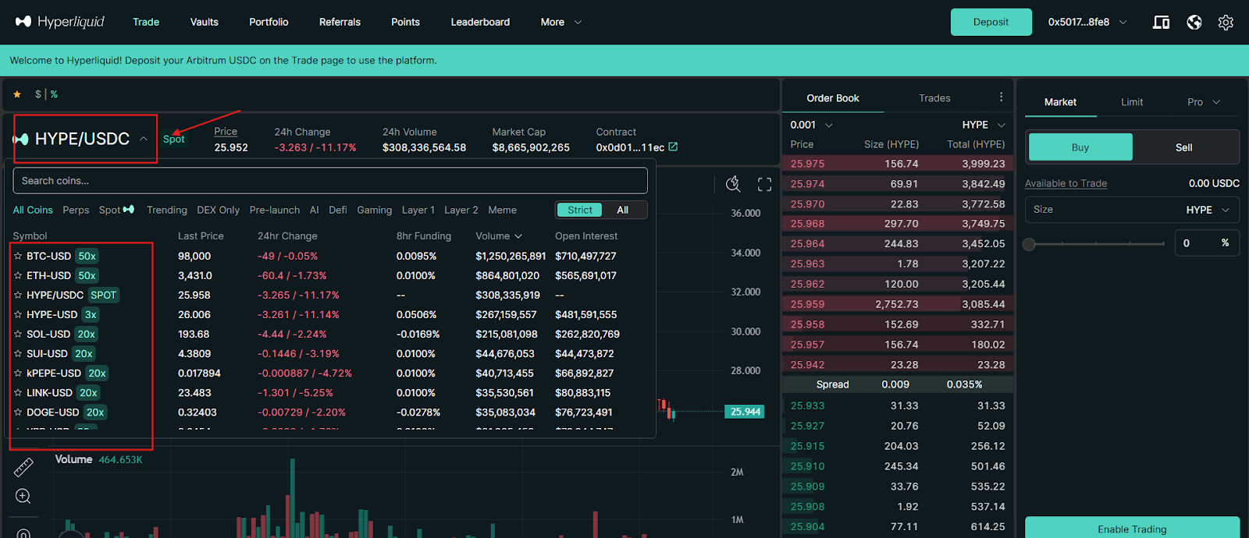Click the order size percentage slider handle
This screenshot has width=1249, height=538.
(1030, 244)
